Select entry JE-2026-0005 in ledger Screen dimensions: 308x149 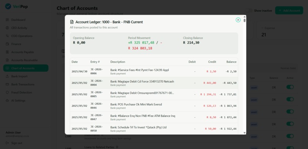pos(97,95)
